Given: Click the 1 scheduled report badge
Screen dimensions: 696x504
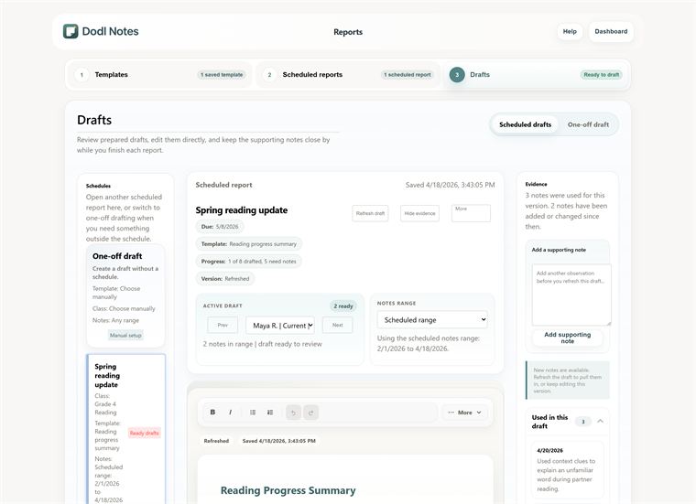Looking at the screenshot, I should [408, 74].
